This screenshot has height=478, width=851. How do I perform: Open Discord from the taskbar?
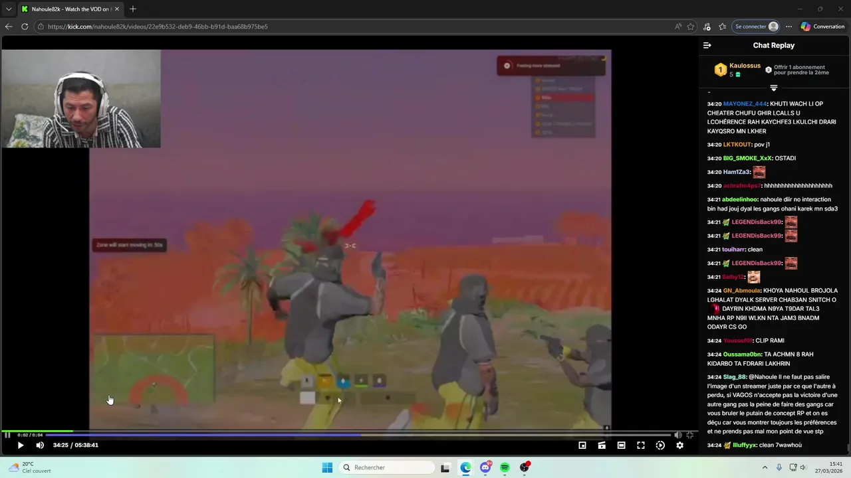click(x=485, y=467)
